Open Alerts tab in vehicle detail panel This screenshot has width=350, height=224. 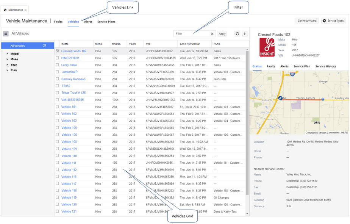click(284, 66)
